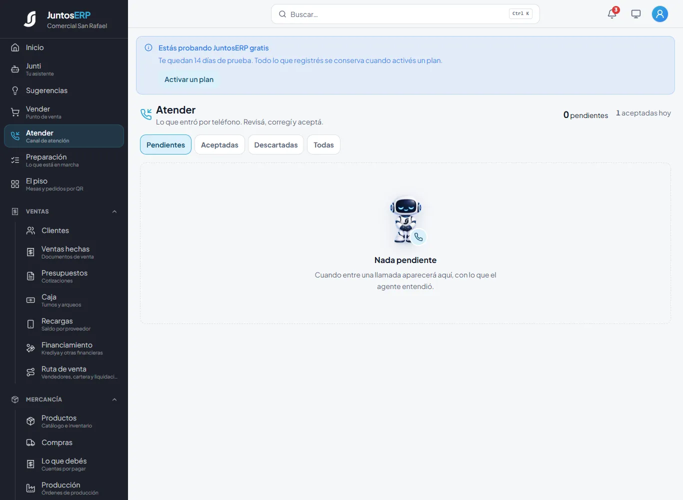
Task: Click the empty-state robot illustration
Action: click(x=407, y=220)
